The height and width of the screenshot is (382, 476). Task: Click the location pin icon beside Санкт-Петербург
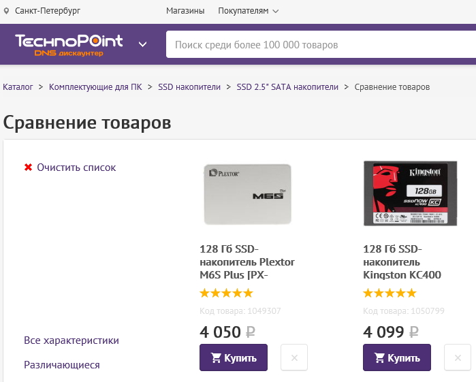[7, 11]
